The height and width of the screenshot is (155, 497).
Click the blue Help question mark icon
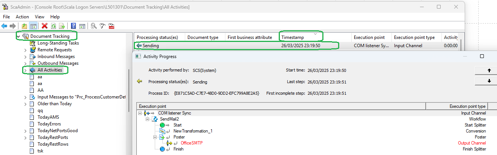tap(73, 26)
